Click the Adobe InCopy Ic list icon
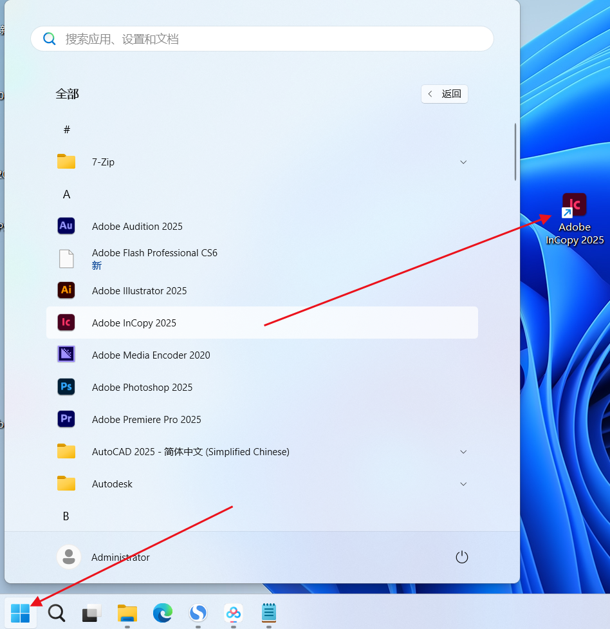This screenshot has height=629, width=610. 66,323
